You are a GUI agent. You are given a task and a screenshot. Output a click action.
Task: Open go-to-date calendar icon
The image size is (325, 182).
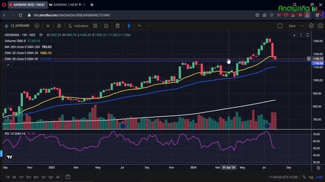68,177
